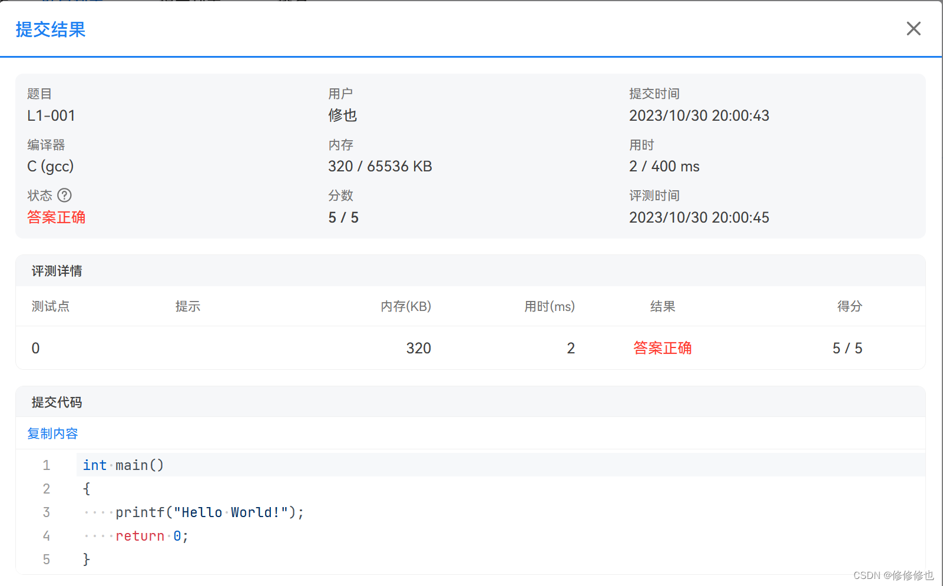Click the help icon next to 状态
The width and height of the screenshot is (943, 586).
(x=65, y=195)
